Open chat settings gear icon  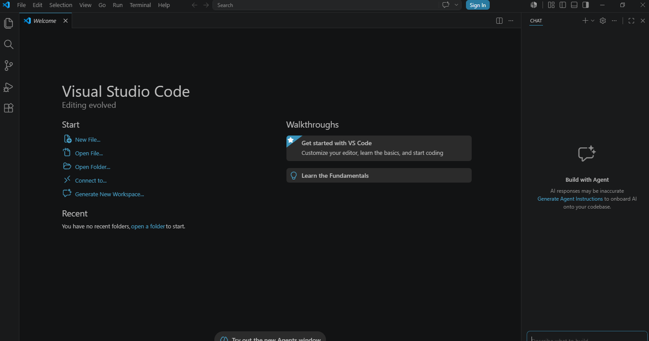click(x=603, y=21)
